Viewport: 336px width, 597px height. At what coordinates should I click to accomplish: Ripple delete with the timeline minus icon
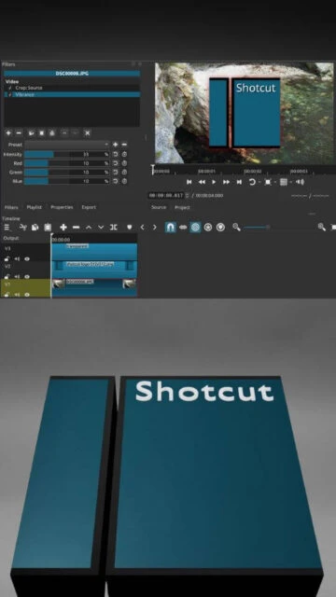[x=77, y=228]
